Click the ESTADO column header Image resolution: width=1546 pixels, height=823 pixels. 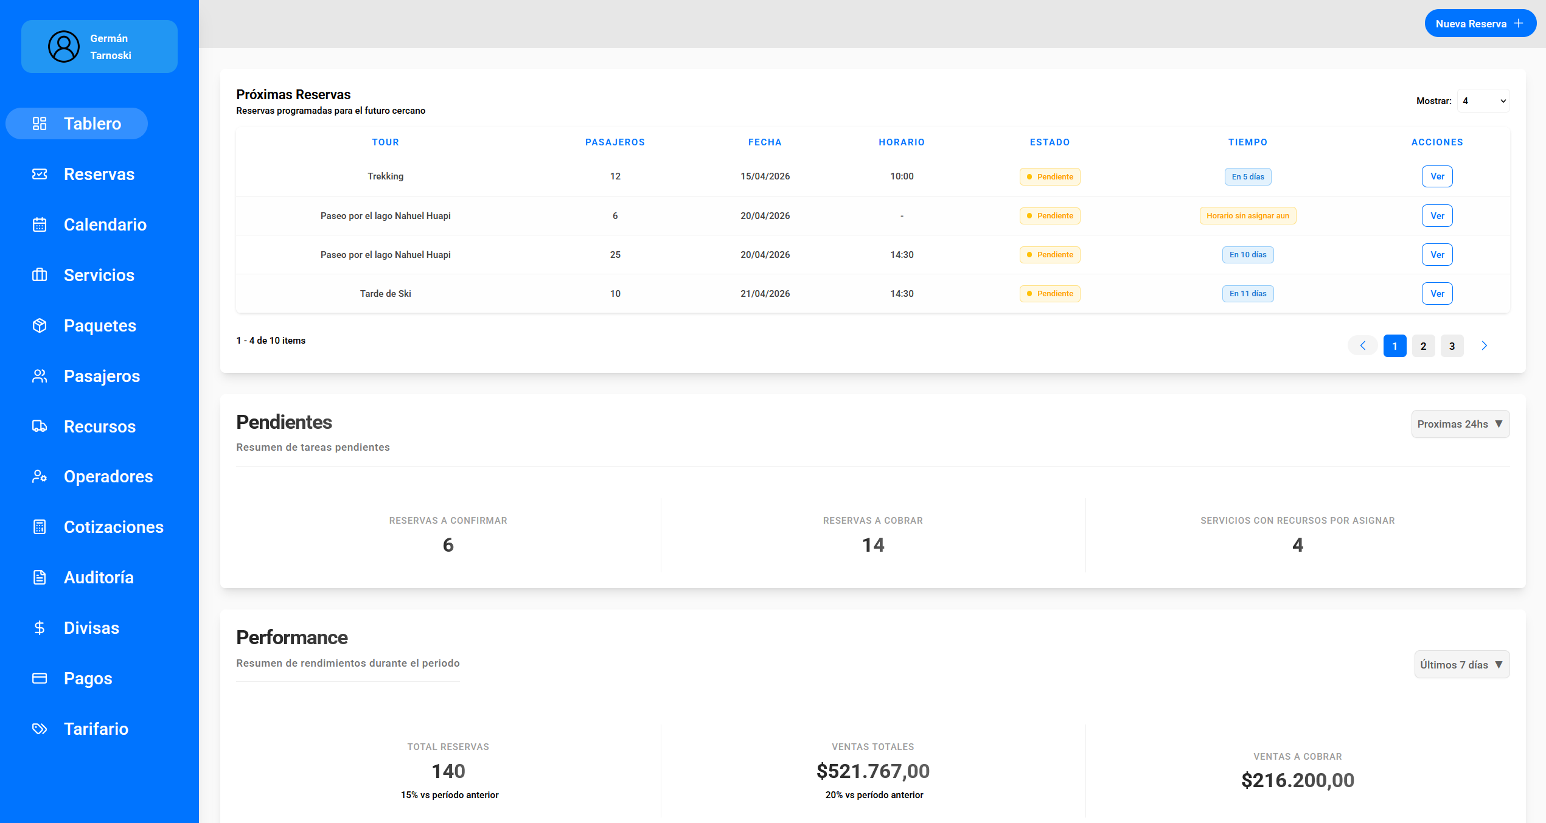1050,142
